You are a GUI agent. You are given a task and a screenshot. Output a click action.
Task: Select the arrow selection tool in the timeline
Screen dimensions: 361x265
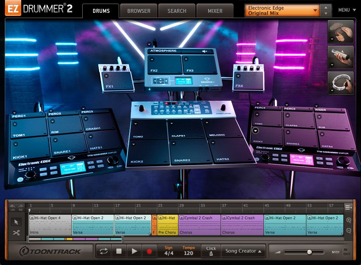click(x=16, y=221)
